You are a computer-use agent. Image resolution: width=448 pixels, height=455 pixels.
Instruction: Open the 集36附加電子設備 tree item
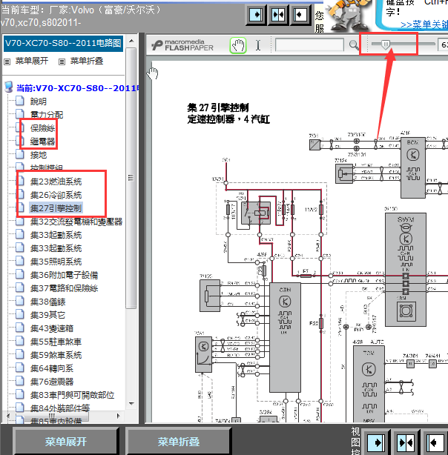pos(65,275)
